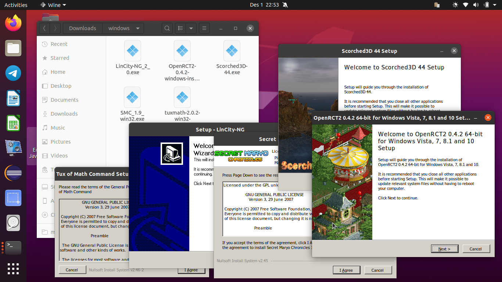Launch the Files app in dock
Image resolution: width=502 pixels, height=282 pixels.
coord(13,48)
